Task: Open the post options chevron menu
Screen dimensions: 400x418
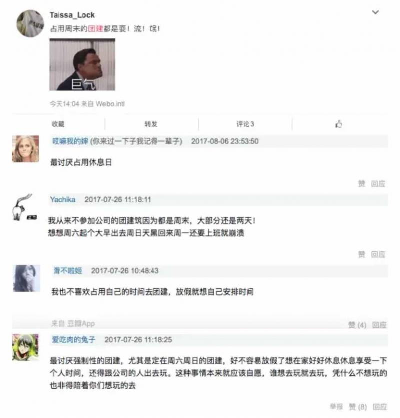Action: [x=375, y=12]
